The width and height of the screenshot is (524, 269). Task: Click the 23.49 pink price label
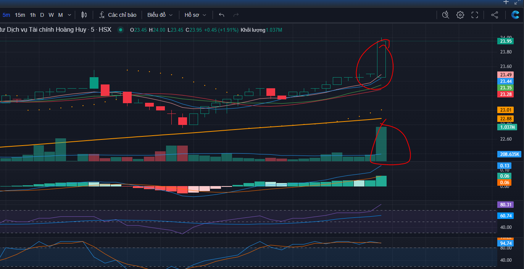point(506,75)
